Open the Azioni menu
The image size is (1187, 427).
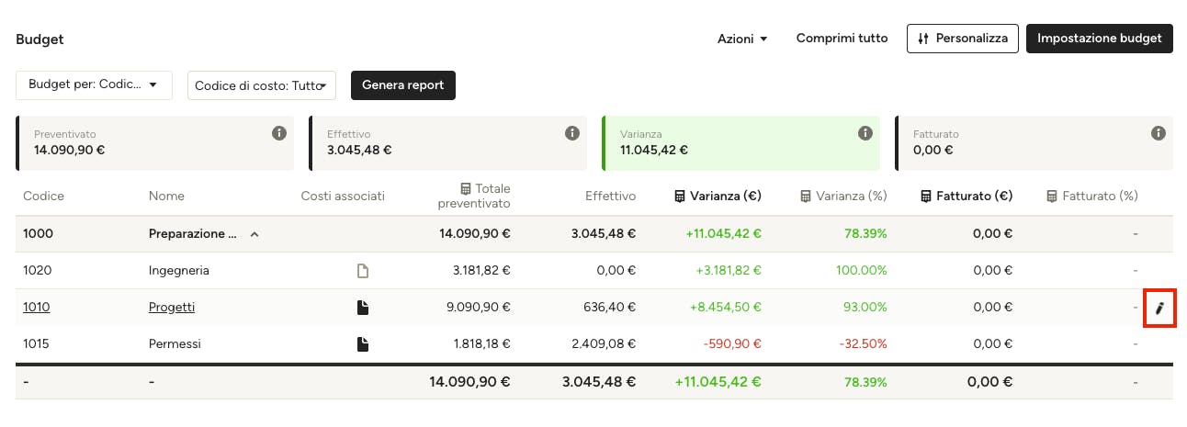click(742, 39)
